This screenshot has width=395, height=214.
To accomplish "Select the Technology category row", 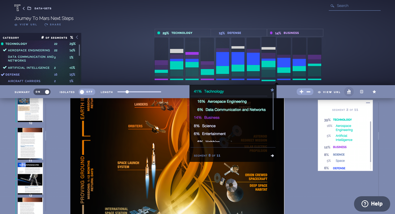I will pos(39,44).
